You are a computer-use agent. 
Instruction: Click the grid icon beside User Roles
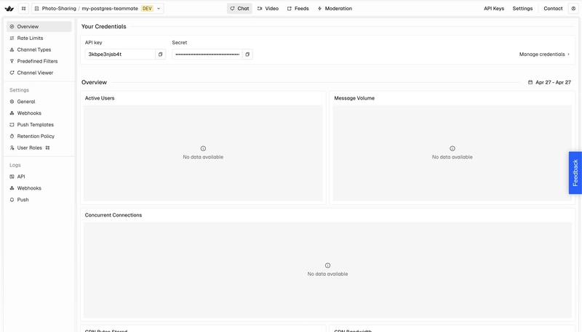(x=47, y=147)
